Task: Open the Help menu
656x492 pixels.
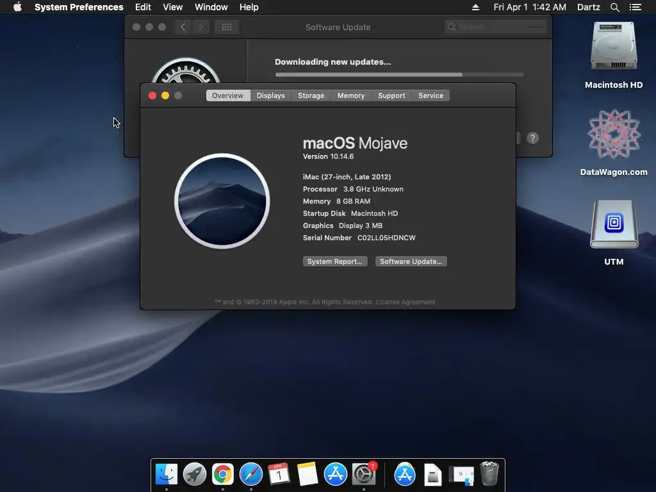Action: coord(249,7)
